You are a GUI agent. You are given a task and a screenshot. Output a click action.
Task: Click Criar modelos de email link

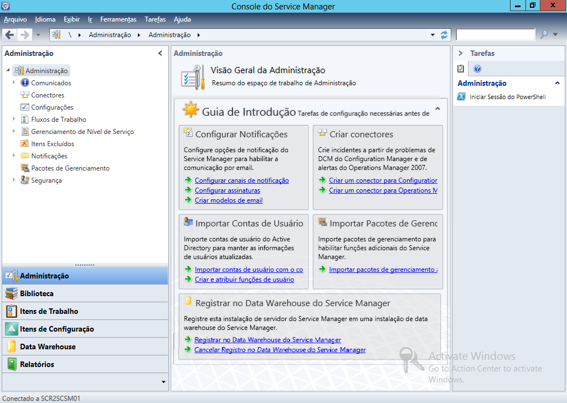229,200
